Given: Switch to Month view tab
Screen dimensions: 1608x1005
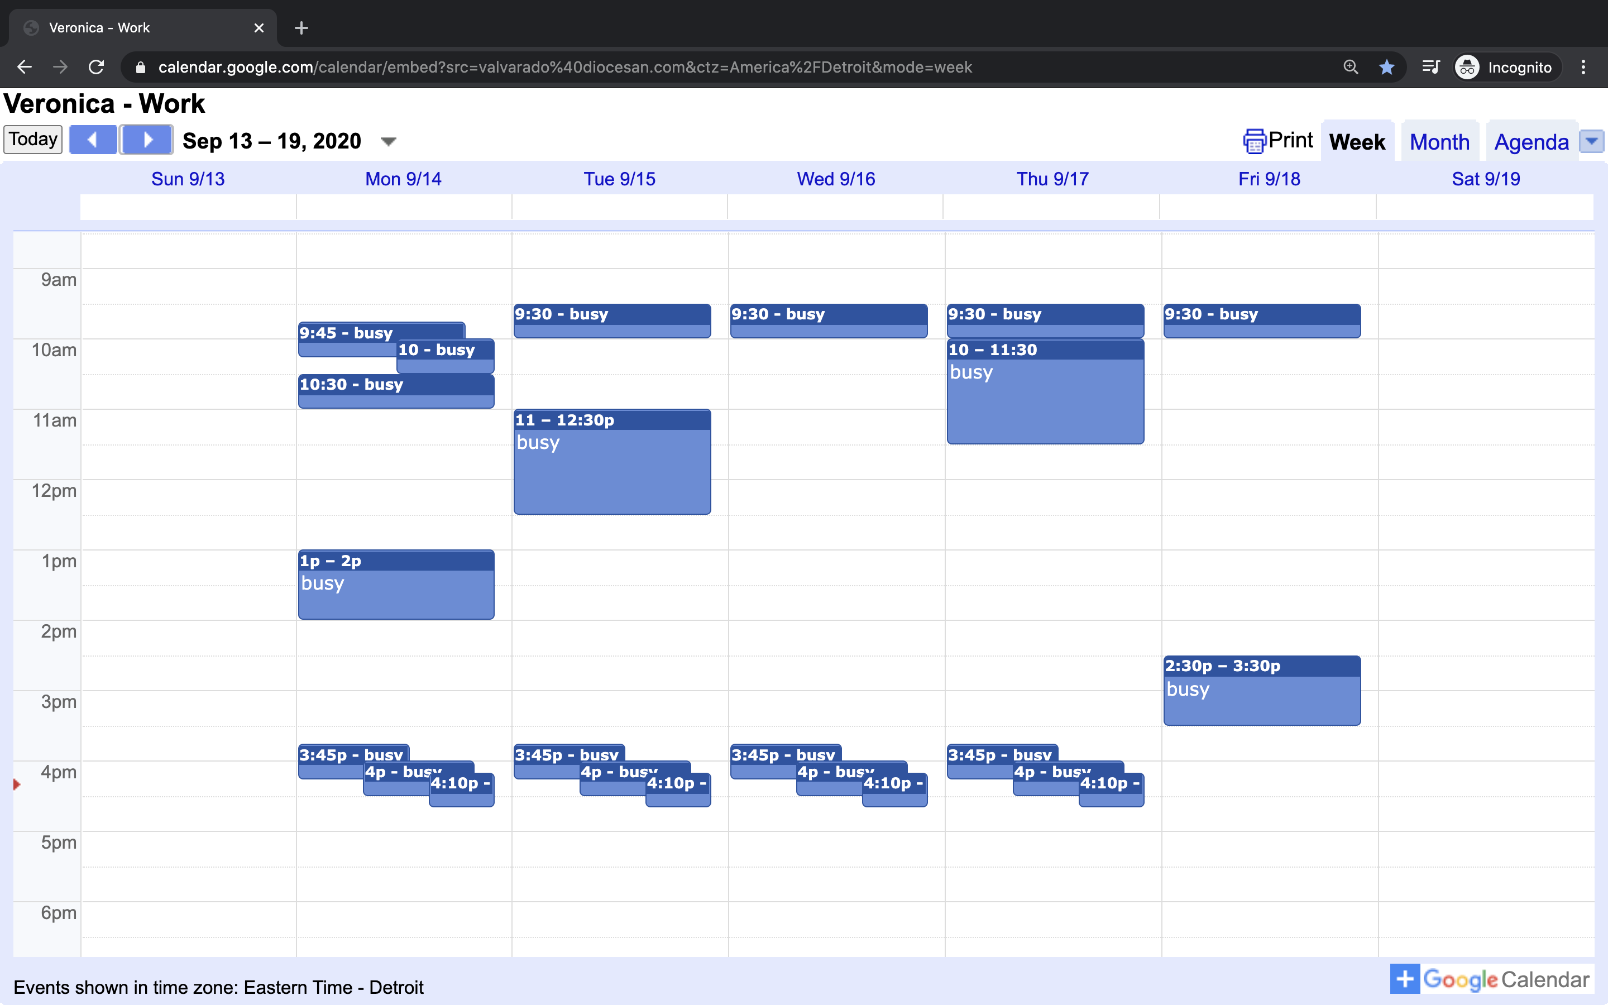Looking at the screenshot, I should [1439, 142].
